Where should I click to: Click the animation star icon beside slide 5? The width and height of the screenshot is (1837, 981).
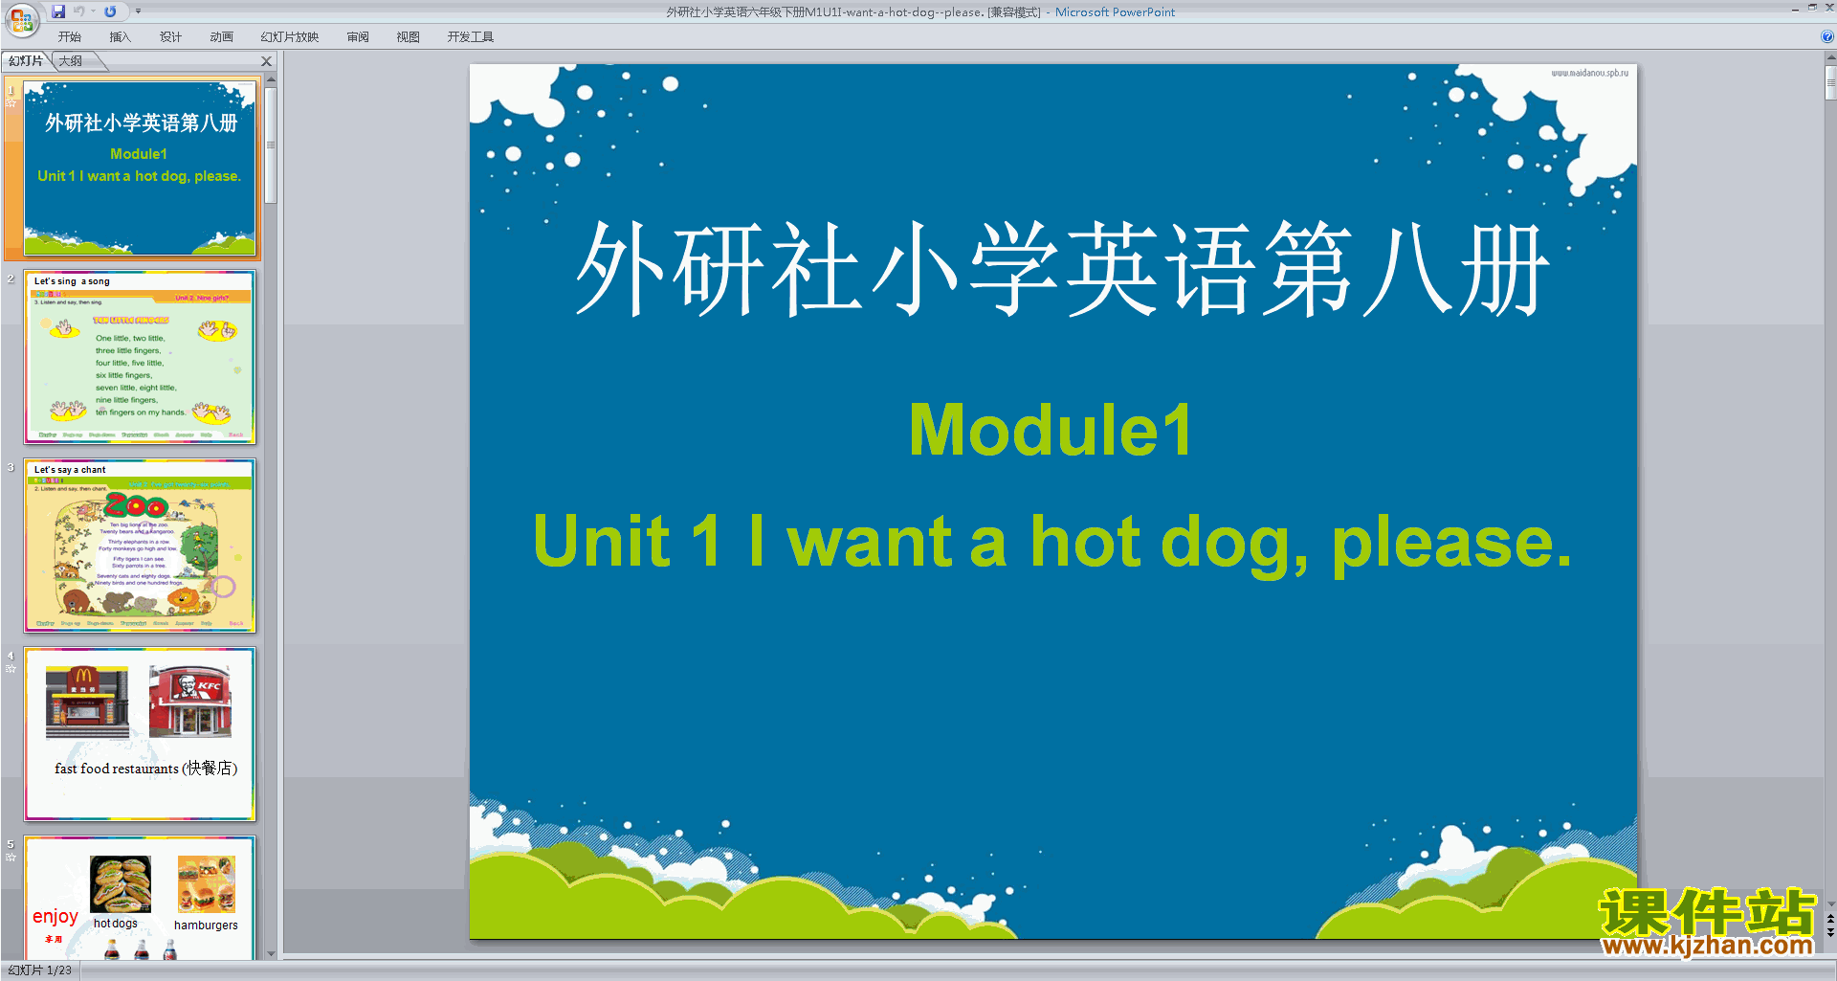point(11,858)
